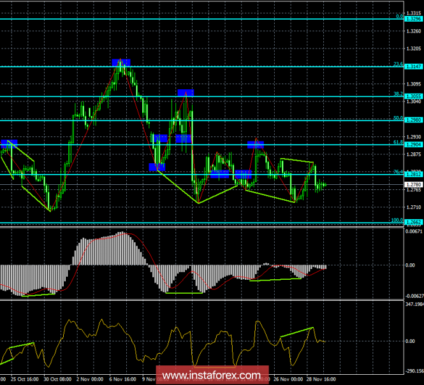Screen dimensions: 424x385
Task: Click the 6 Nov 16:00 date label
Action: 121,379
